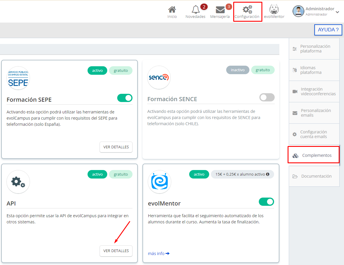Click the API gears logo
344x265 pixels.
pos(18,182)
